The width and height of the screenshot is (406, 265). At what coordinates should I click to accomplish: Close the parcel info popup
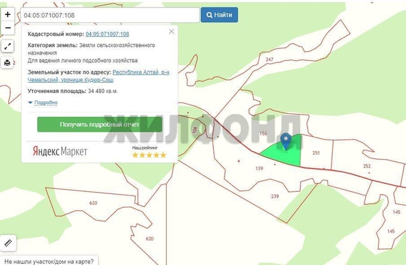[x=172, y=31]
